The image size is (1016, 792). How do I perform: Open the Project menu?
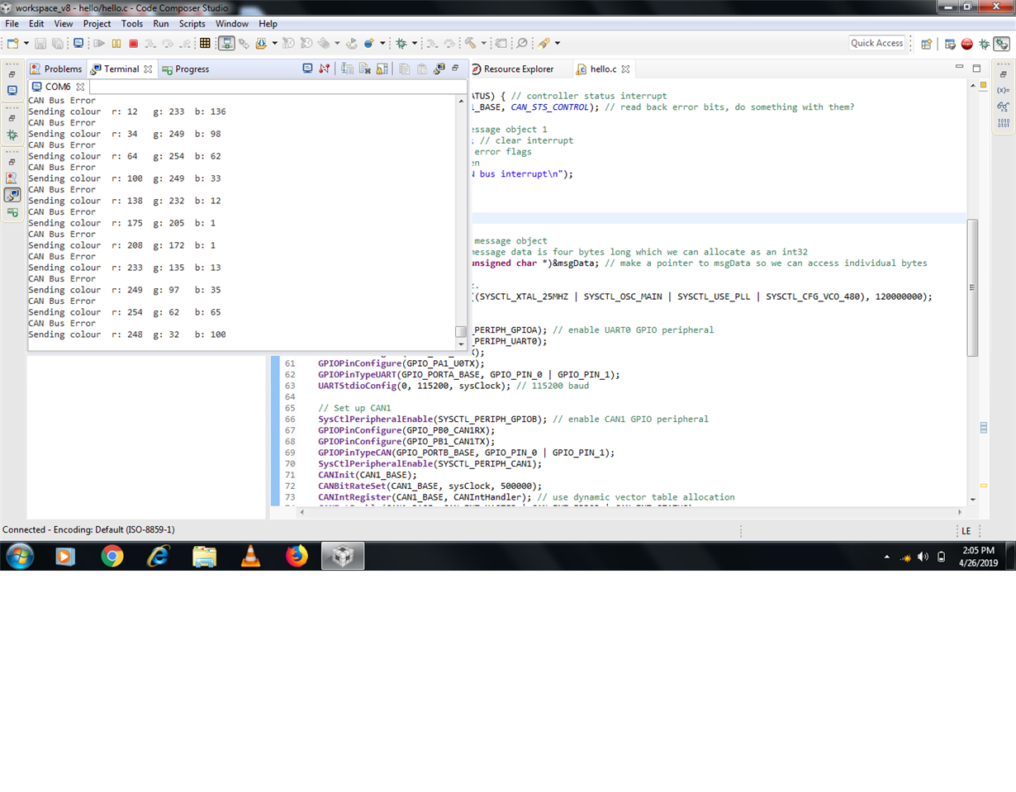tap(97, 24)
